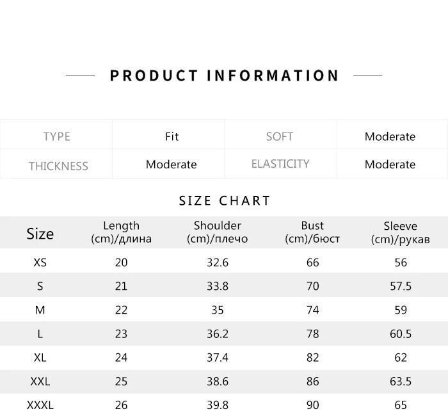Screen dimensions: 448x418
Task: Select the ELASTICITY label cell
Action: [280, 164]
